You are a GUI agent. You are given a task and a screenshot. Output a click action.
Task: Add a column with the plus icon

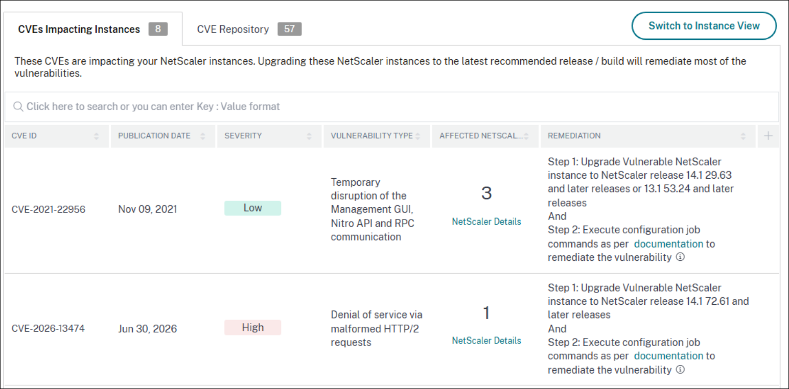(768, 136)
